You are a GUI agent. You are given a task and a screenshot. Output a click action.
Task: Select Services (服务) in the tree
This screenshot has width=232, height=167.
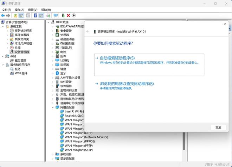(x=18, y=69)
